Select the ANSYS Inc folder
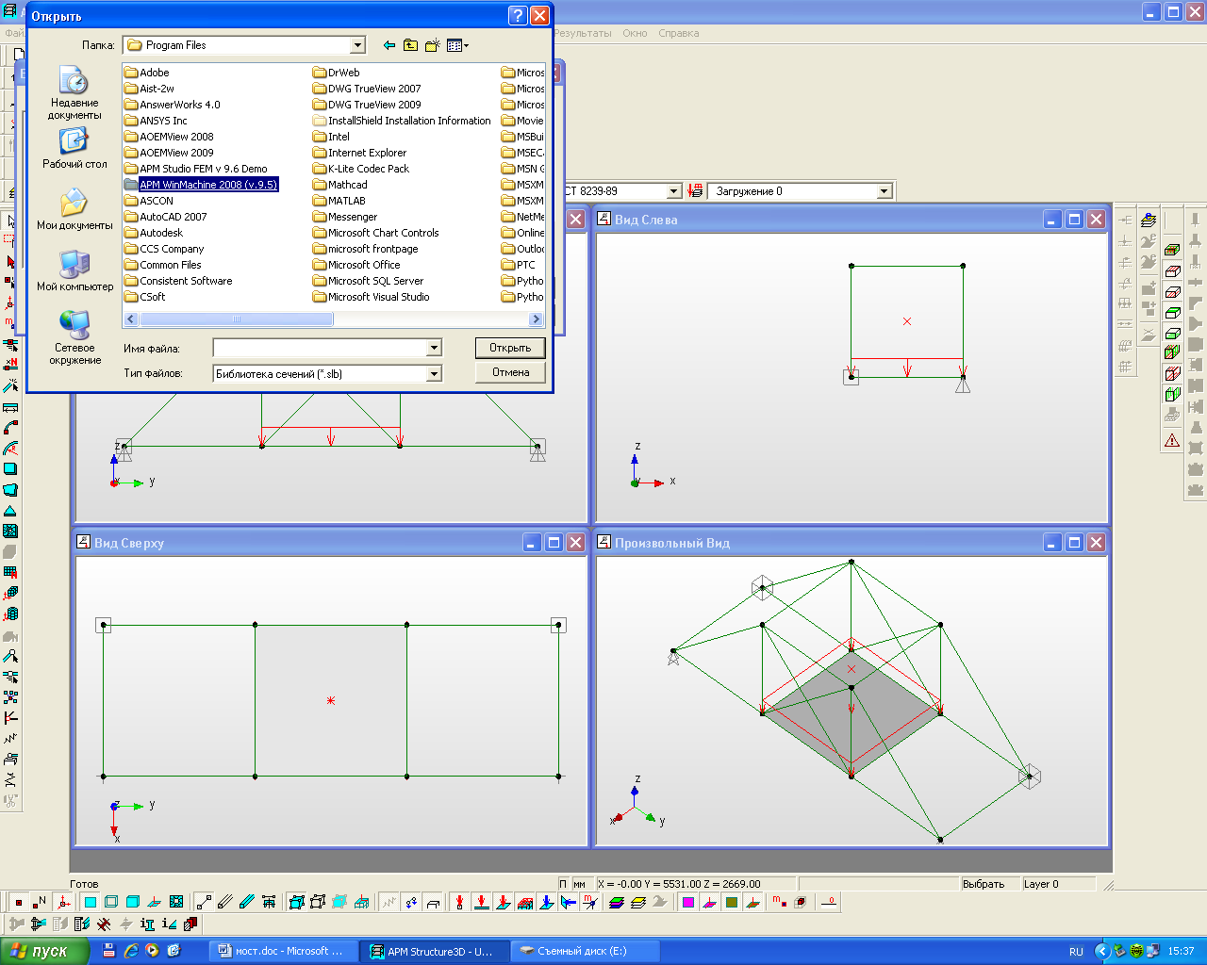Image resolution: width=1207 pixels, height=965 pixels. [x=156, y=121]
